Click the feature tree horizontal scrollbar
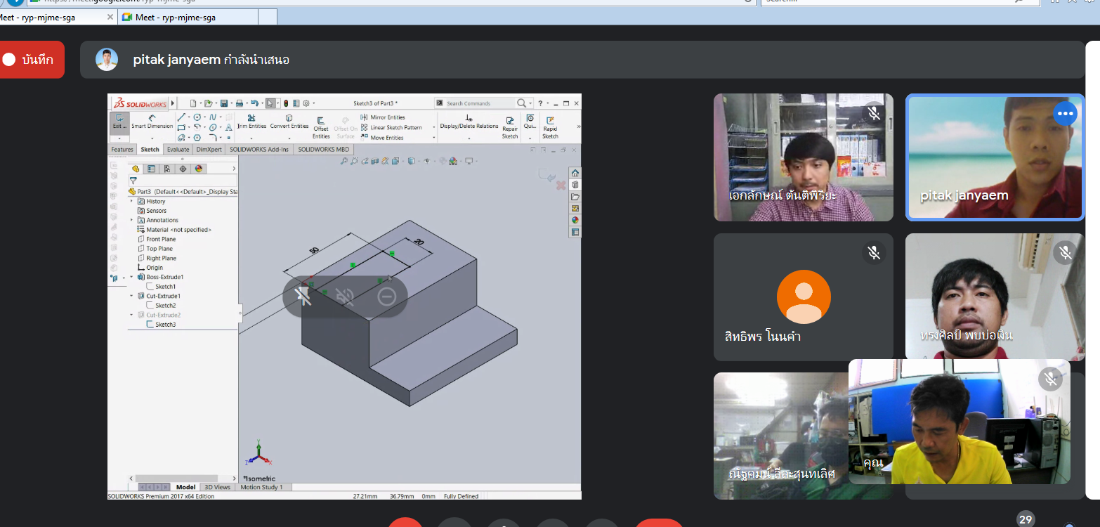Viewport: 1100px width, 527px height. click(183, 478)
